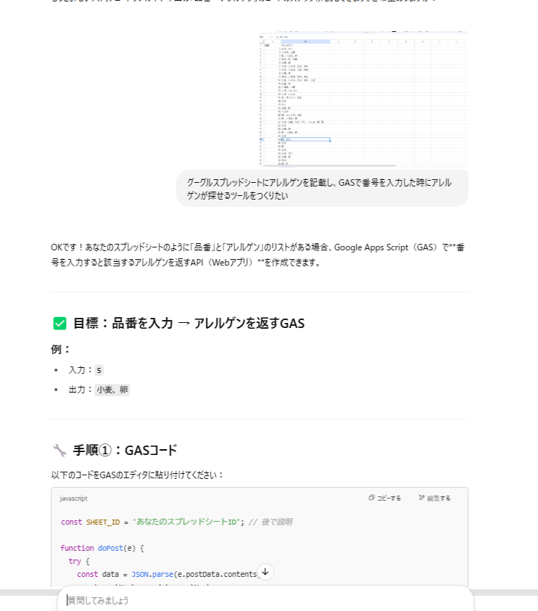Image resolution: width=538 pixels, height=611 pixels.
Task: Click the inline code value 5
Action: coord(99,370)
